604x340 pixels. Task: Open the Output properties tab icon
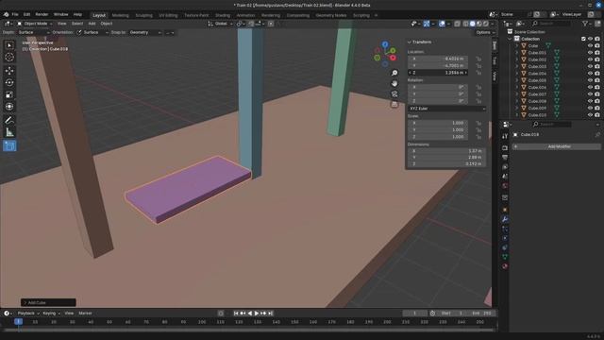(505, 158)
